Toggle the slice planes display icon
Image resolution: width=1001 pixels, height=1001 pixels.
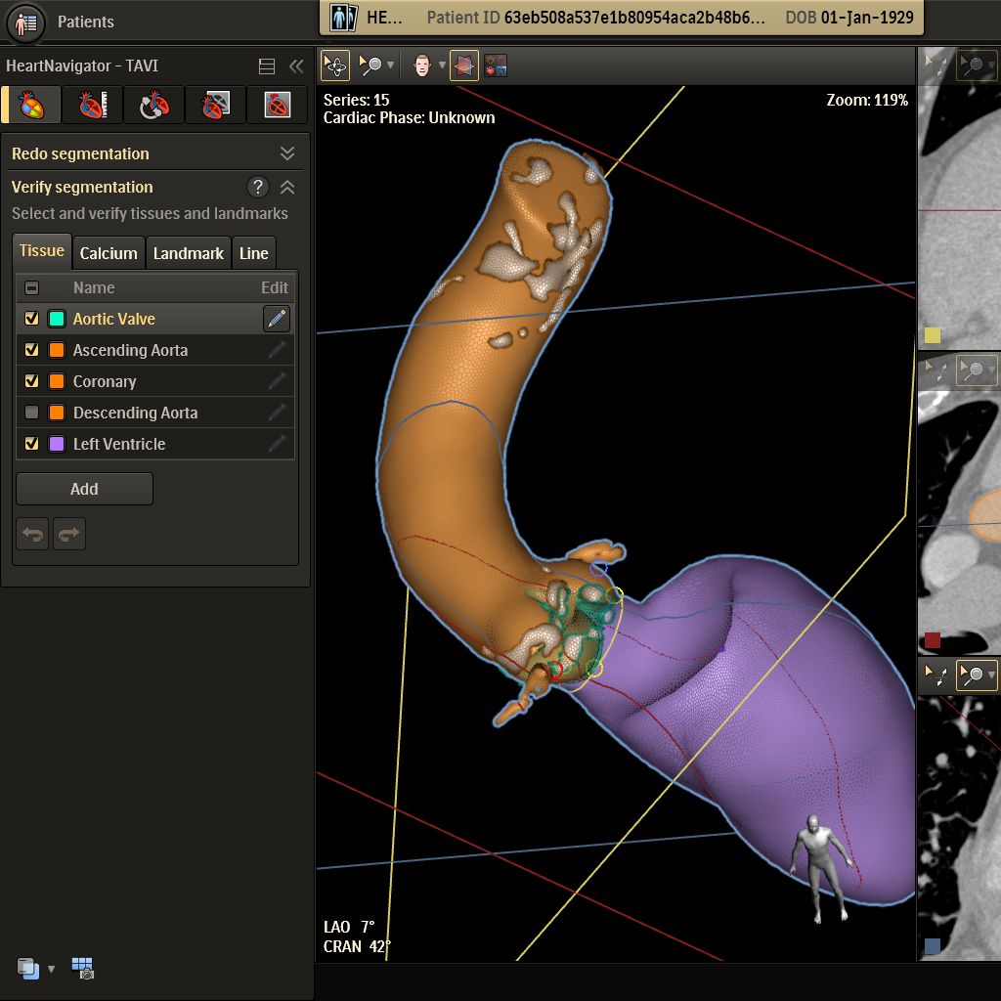coord(464,65)
